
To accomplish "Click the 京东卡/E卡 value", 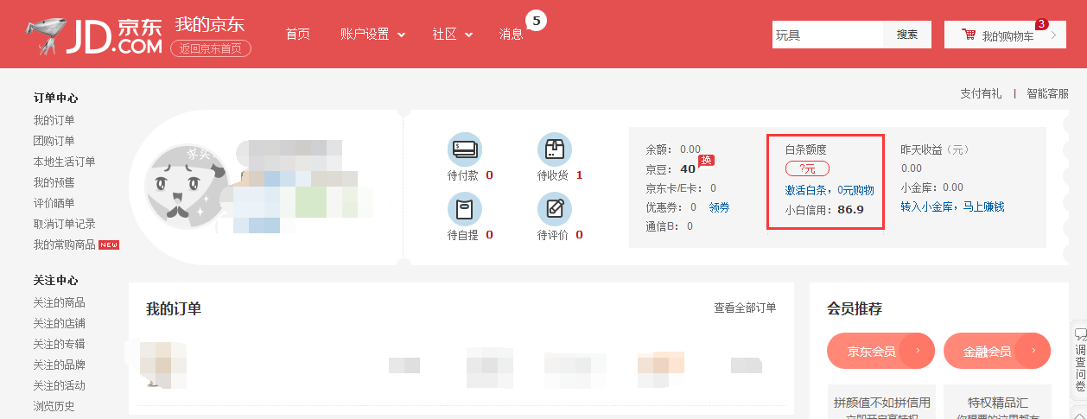I will (713, 187).
